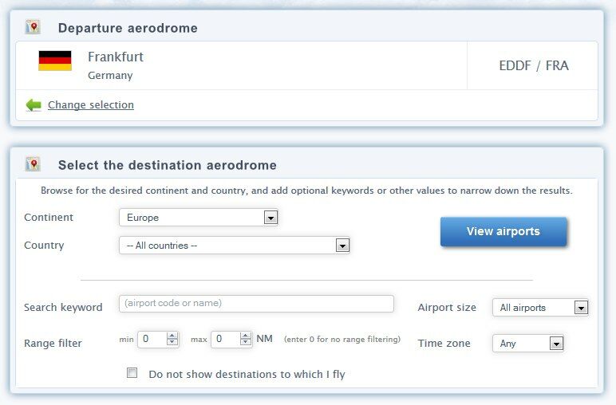Image resolution: width=616 pixels, height=405 pixels.
Task: Increase the min range value
Action: click(x=172, y=336)
